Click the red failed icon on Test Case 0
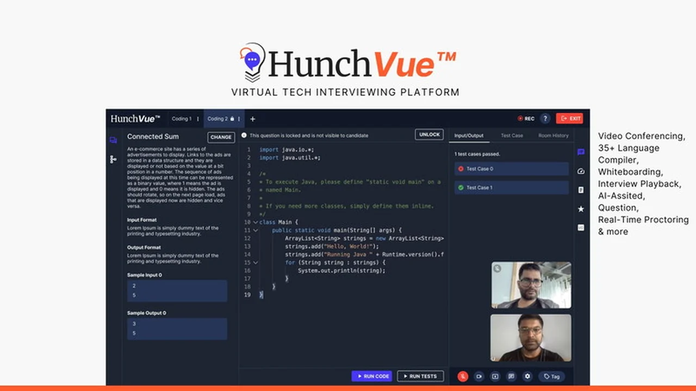Viewport: 696px width, 391px height. [461, 169]
